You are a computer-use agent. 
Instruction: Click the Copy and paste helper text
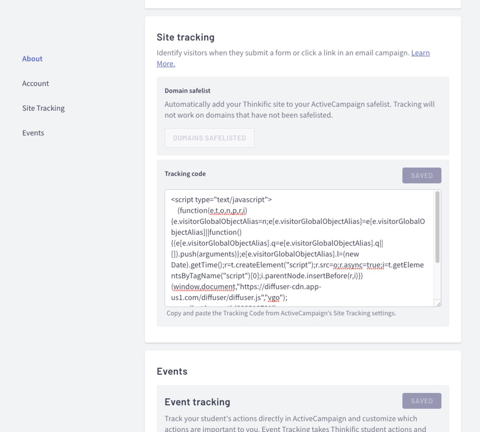pos(281,313)
